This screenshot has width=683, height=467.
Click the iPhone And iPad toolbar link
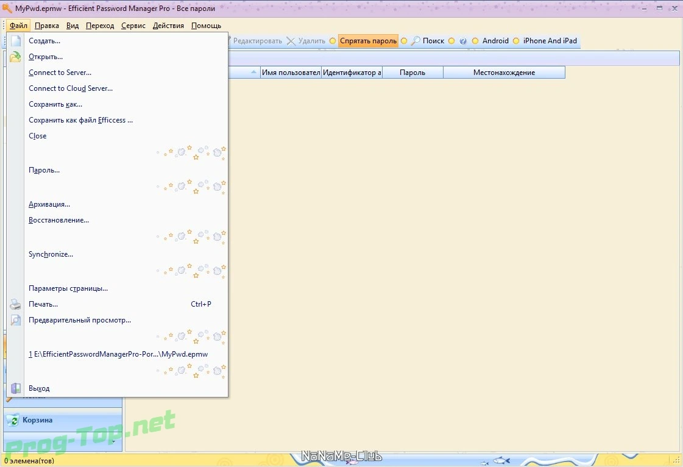coord(550,41)
